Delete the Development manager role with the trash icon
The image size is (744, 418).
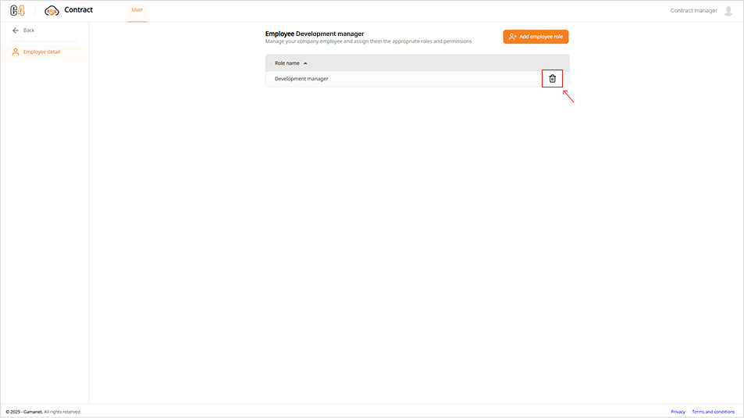tap(552, 79)
